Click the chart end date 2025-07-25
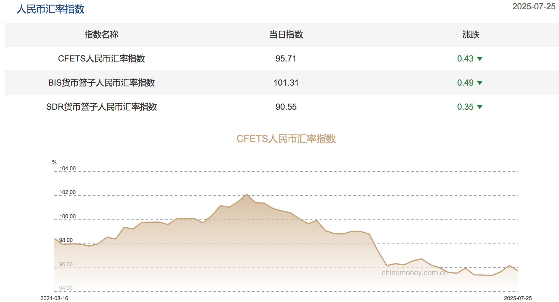Image resolution: width=559 pixels, height=302 pixels. click(x=518, y=298)
